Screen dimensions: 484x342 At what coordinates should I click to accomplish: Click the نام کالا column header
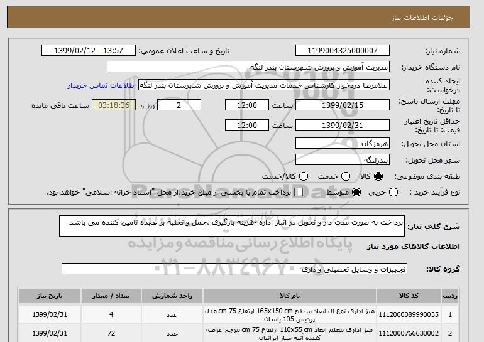(290, 296)
